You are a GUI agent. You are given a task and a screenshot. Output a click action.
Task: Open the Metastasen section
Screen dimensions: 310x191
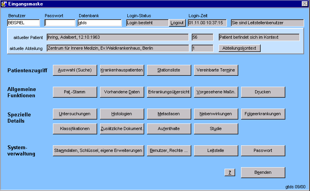[x=169, y=114]
